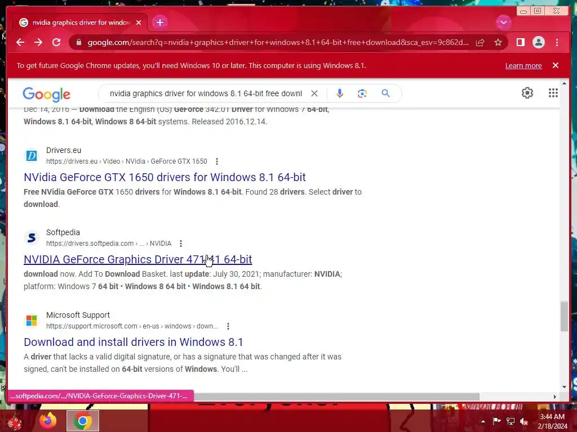The width and height of the screenshot is (577, 432).
Task: Share this page from address bar
Action: coord(480,42)
